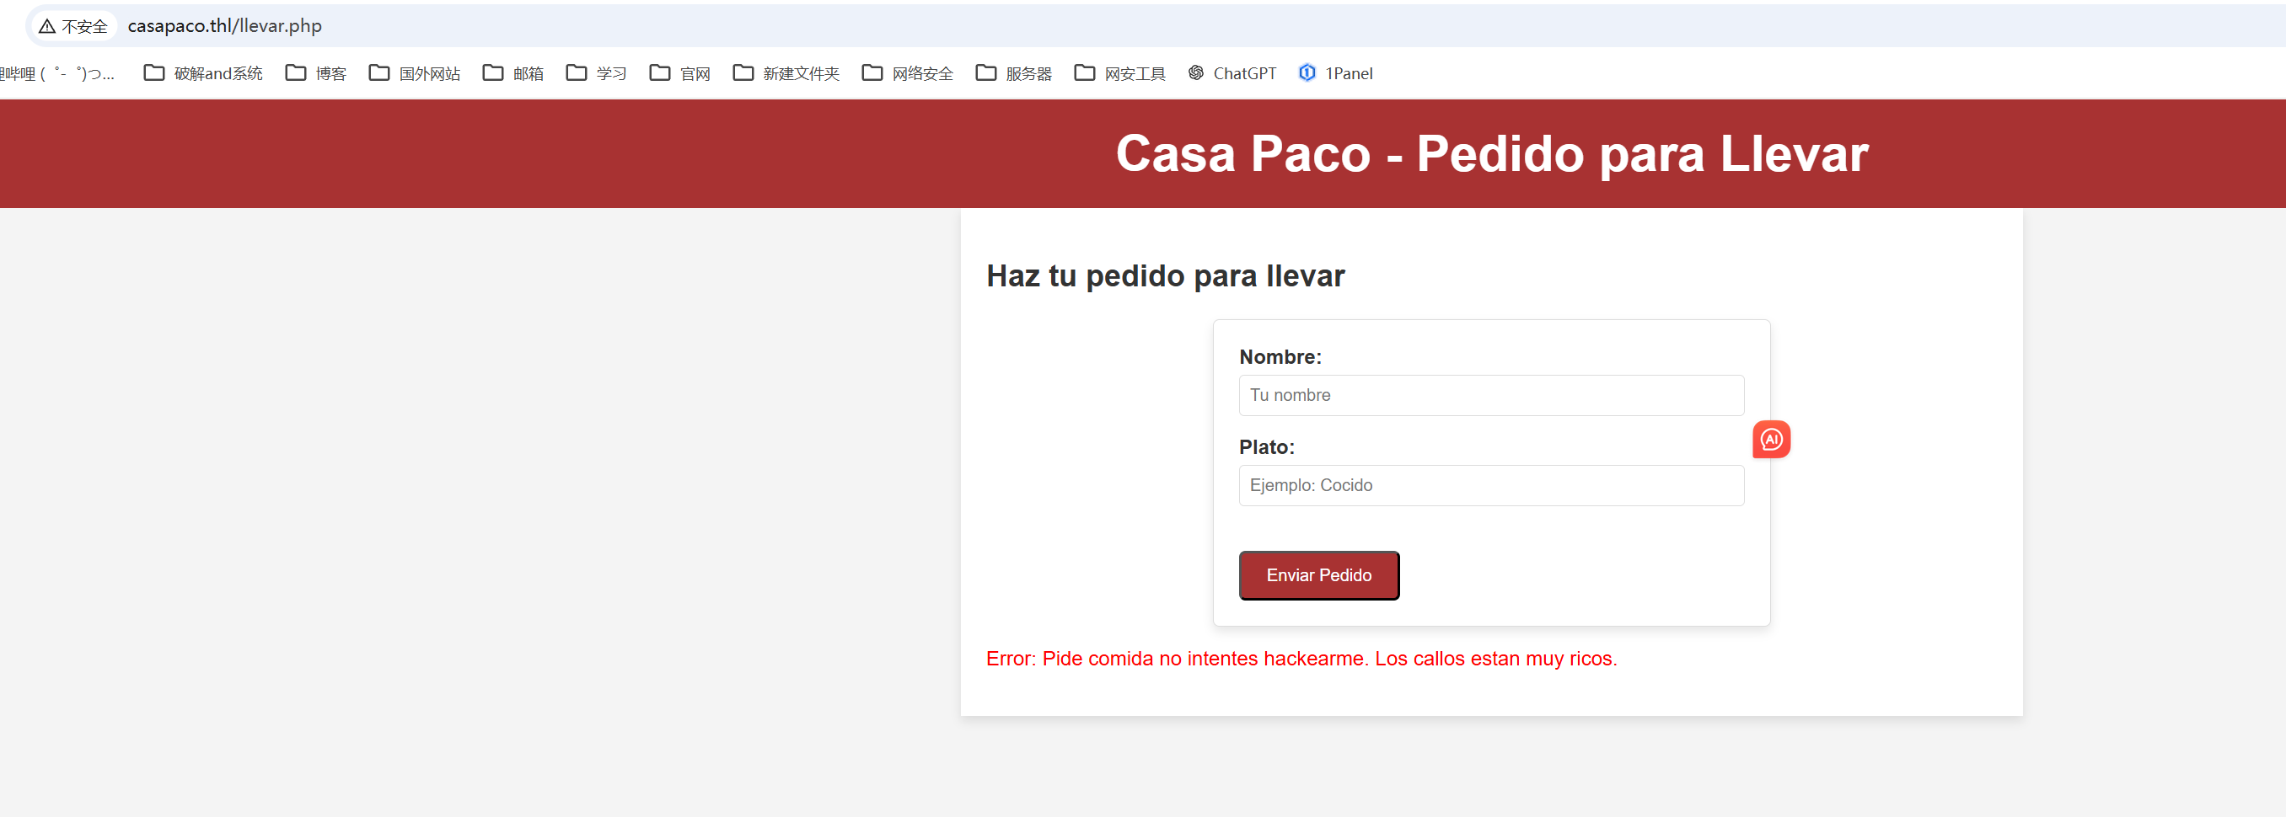This screenshot has width=2286, height=817.
Task: Open the 博客 bookmark folder
Action: click(x=316, y=73)
